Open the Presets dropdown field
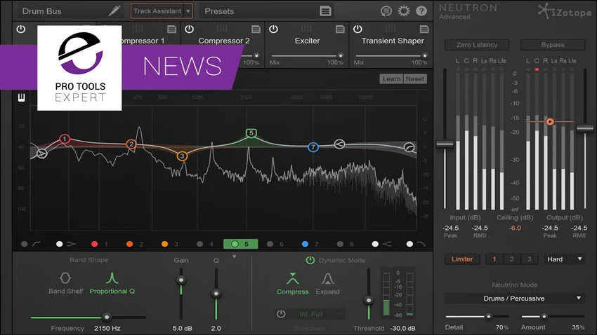The height and width of the screenshot is (335, 597). (x=266, y=11)
